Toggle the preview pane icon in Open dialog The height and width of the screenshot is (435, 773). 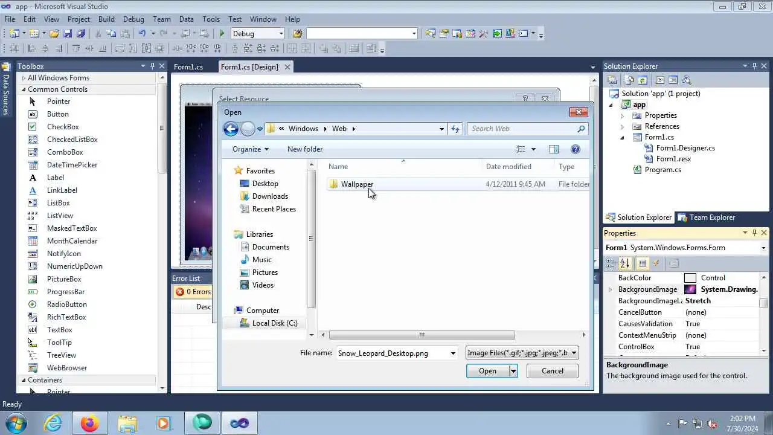[x=553, y=149]
